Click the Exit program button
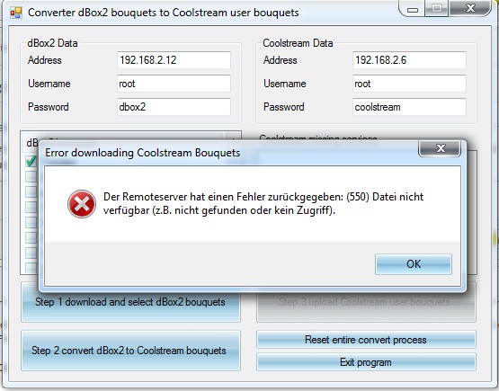This screenshot has width=499, height=391. pyautogui.click(x=366, y=362)
